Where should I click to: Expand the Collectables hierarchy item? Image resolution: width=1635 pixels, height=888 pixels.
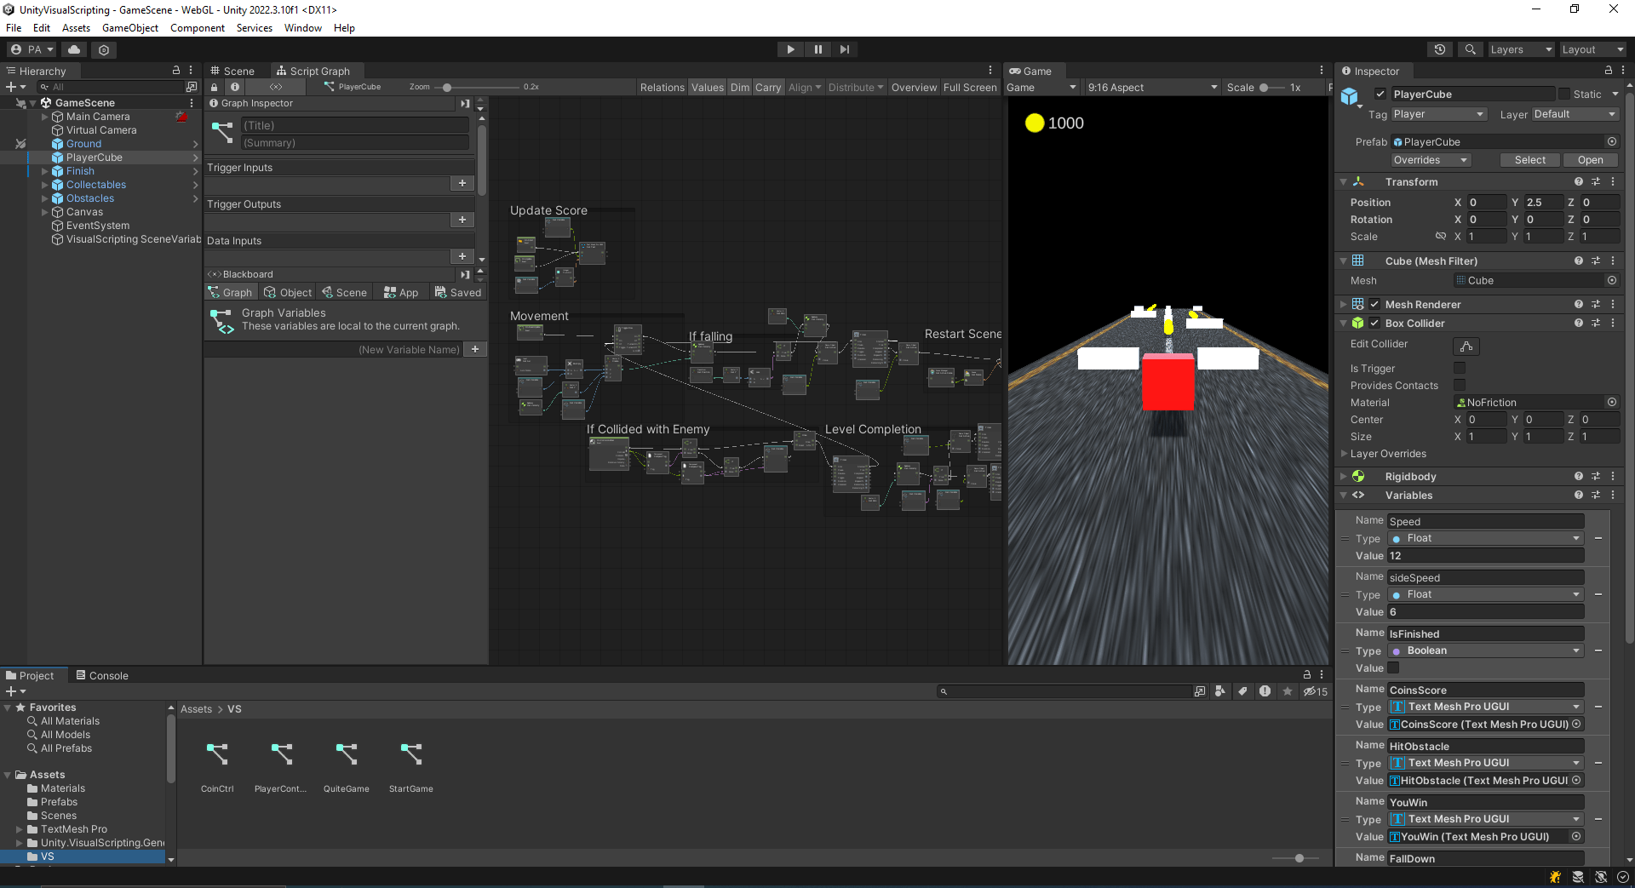(43, 184)
